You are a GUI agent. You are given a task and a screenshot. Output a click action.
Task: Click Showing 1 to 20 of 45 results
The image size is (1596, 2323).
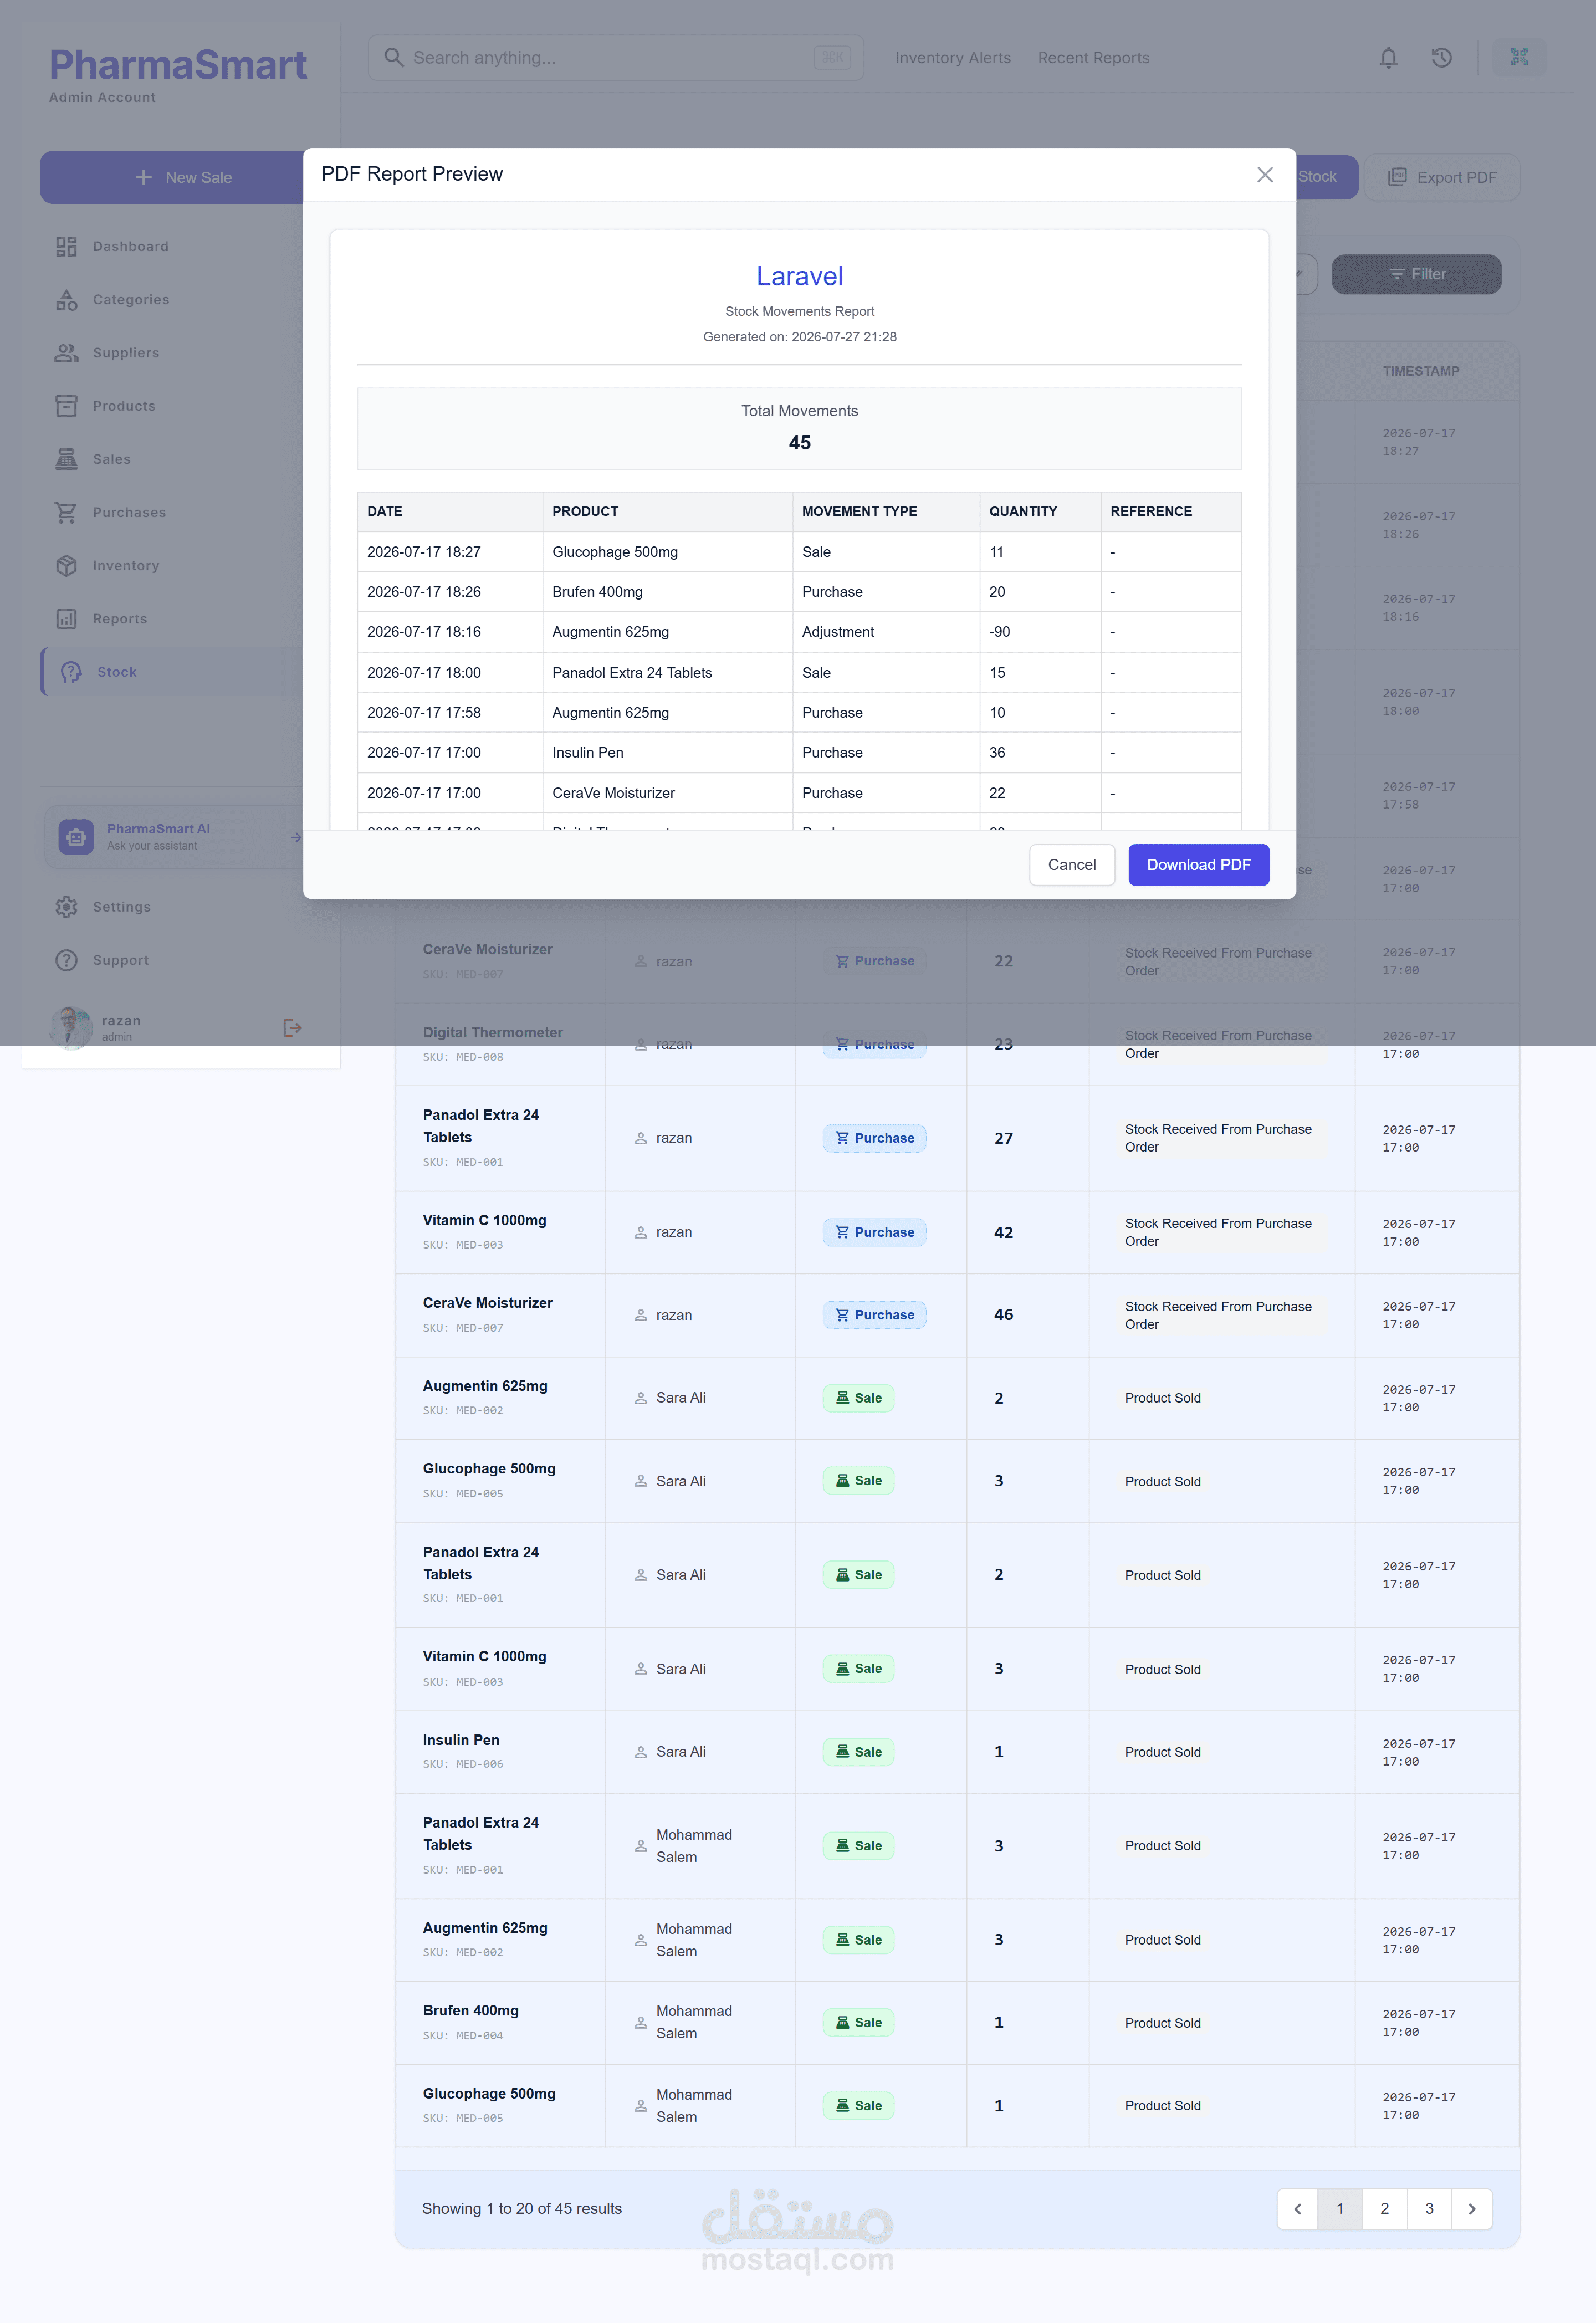[x=521, y=2209]
